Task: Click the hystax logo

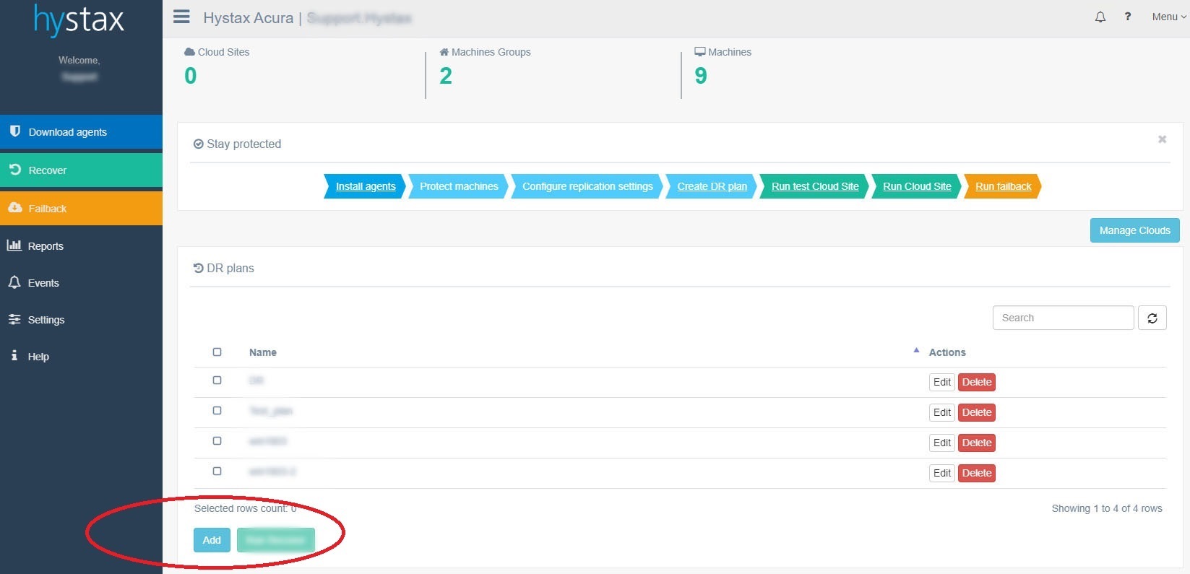Action: [x=79, y=20]
